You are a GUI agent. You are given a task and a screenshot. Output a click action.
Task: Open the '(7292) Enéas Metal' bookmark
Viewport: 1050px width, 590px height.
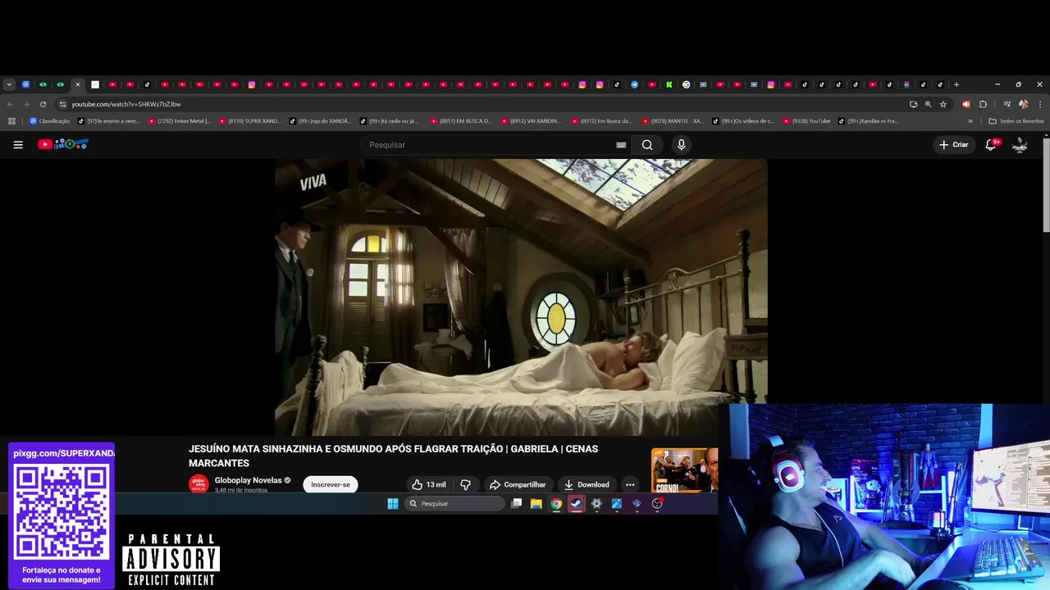pyautogui.click(x=180, y=121)
